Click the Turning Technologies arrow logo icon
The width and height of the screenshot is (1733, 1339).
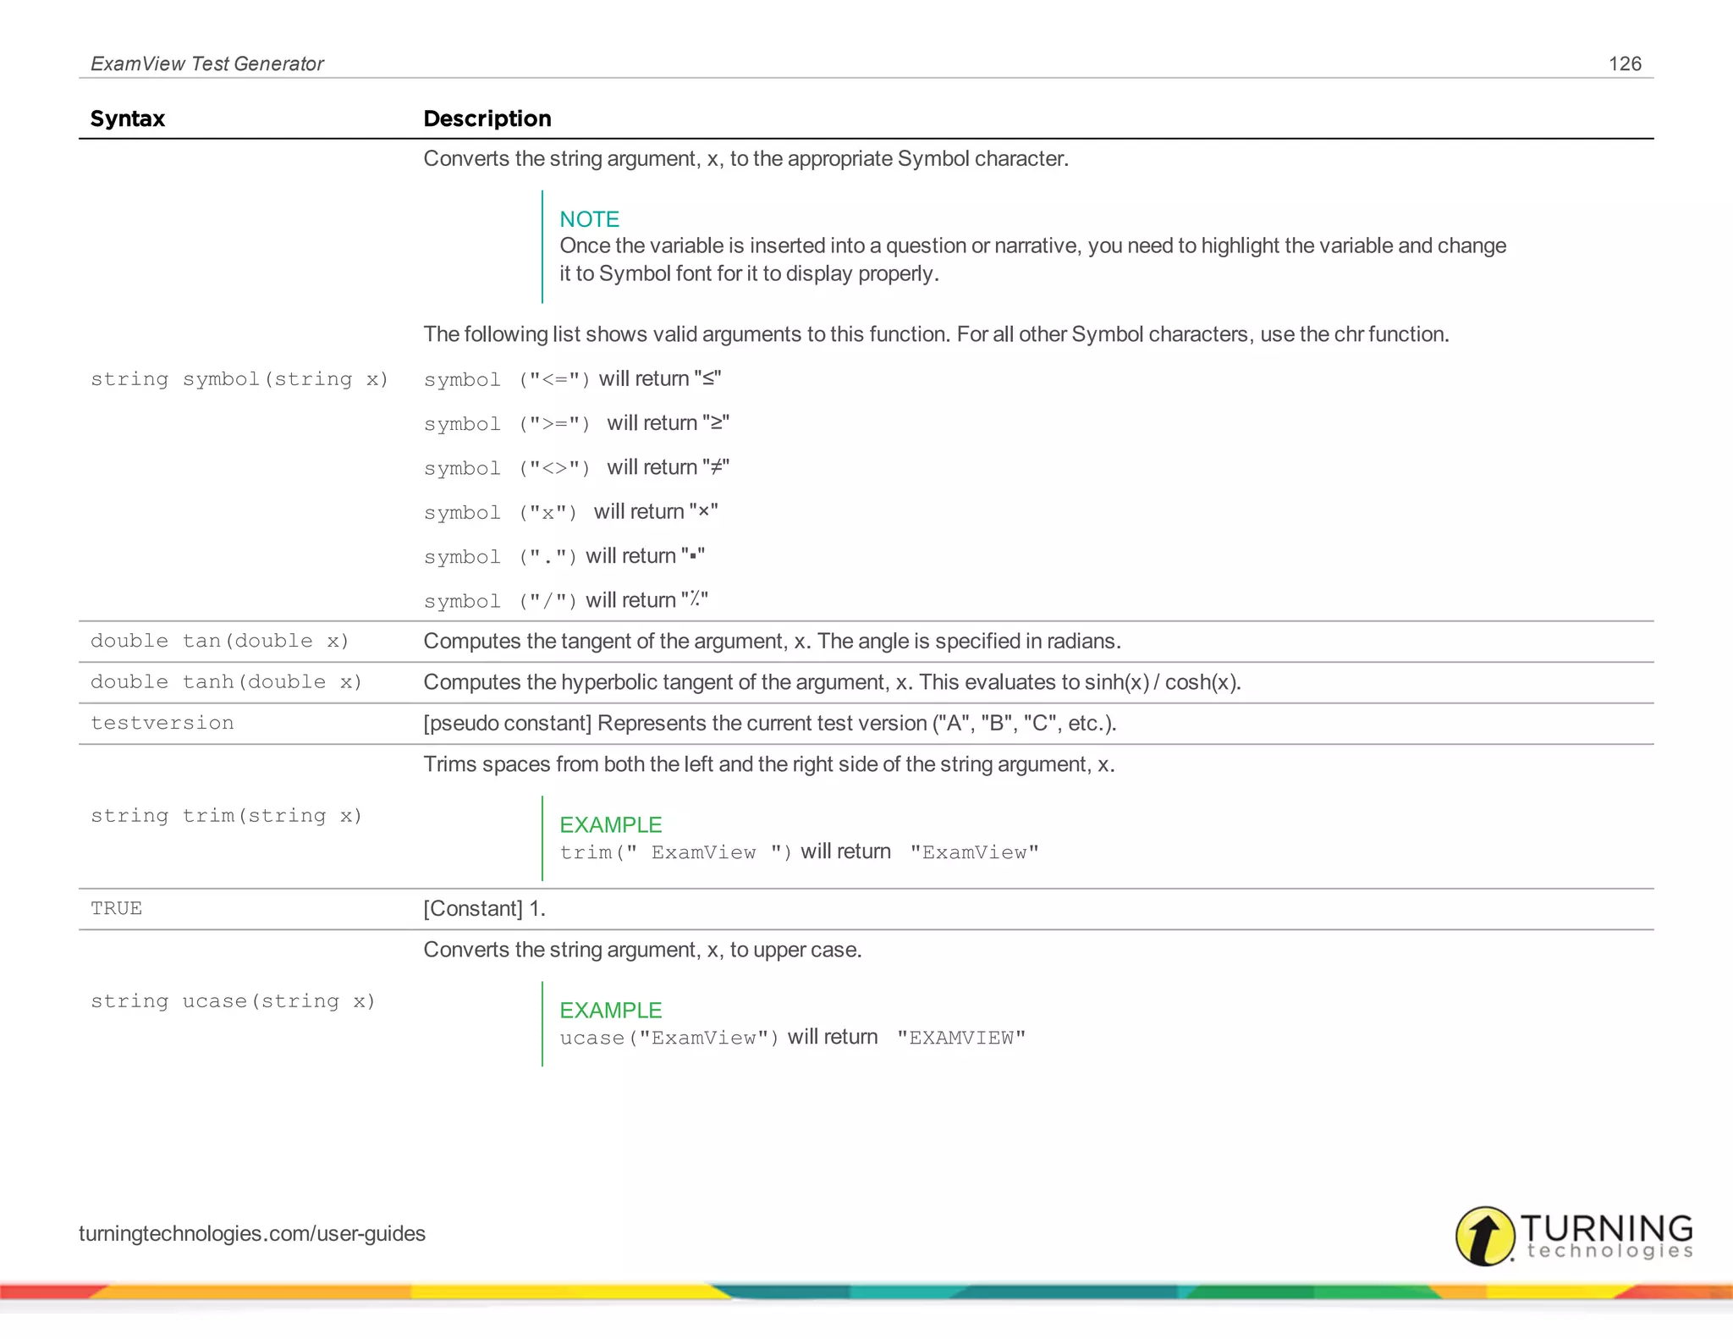1484,1236
